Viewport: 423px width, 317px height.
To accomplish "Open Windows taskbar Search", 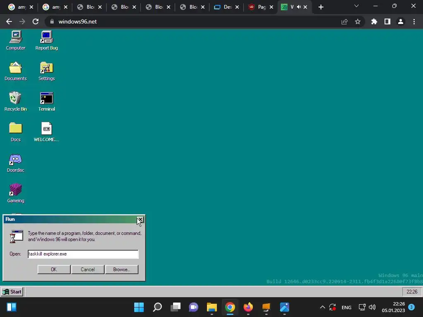I will pos(157,307).
